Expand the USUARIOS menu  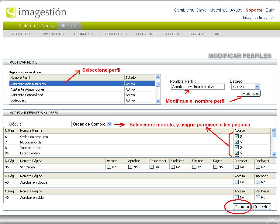click(84, 34)
